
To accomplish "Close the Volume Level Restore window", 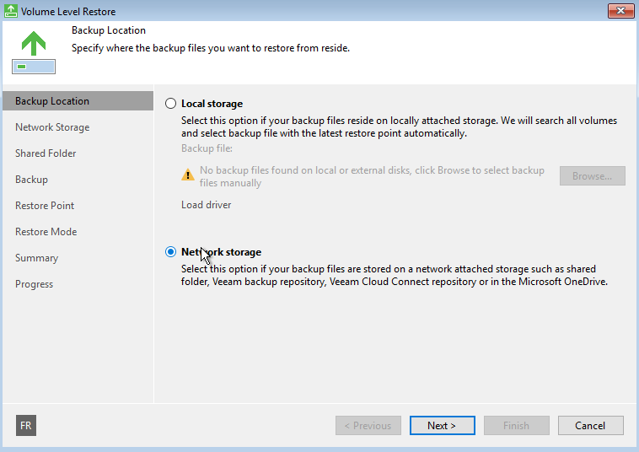I will 620,11.
